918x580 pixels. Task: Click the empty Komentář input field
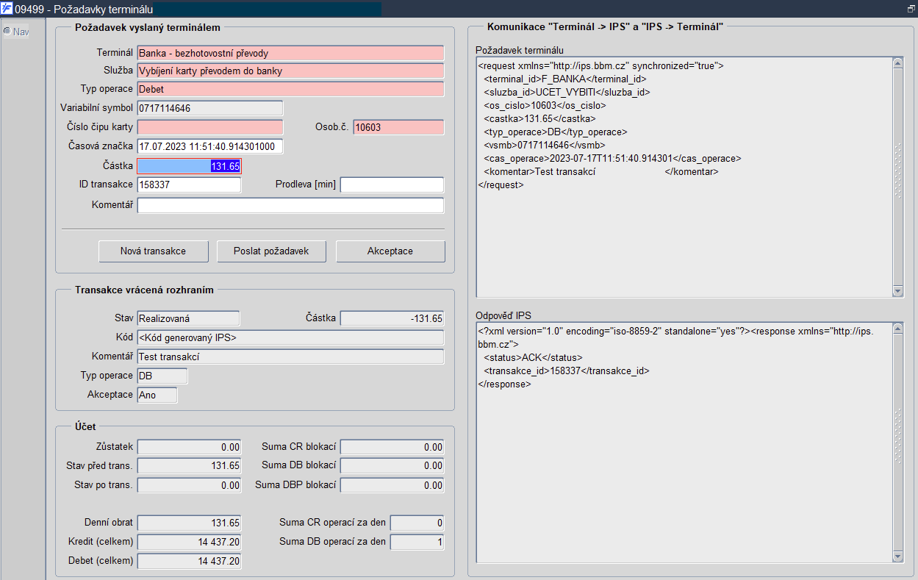(290, 205)
